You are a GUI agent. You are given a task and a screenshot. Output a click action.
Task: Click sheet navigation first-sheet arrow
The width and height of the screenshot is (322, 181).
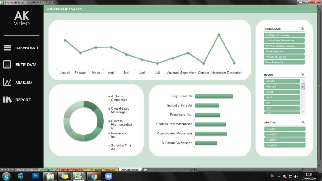coord(2,170)
